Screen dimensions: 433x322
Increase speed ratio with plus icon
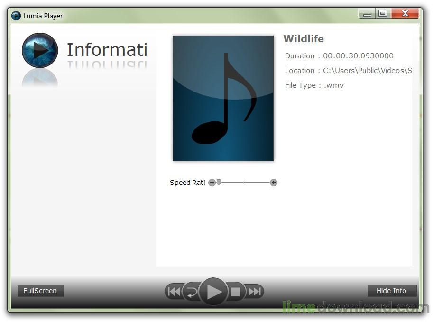pyautogui.click(x=274, y=183)
